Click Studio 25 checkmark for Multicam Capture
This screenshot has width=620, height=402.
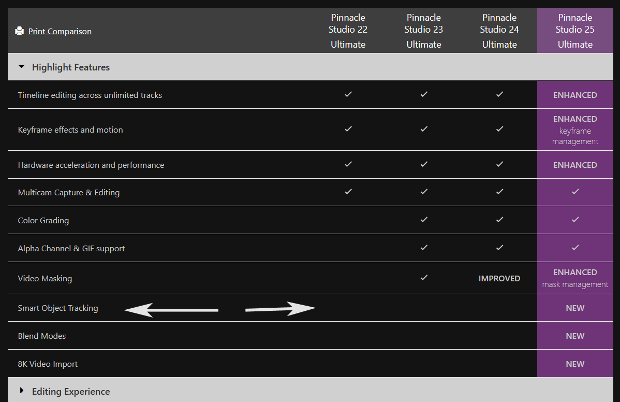[x=575, y=192]
